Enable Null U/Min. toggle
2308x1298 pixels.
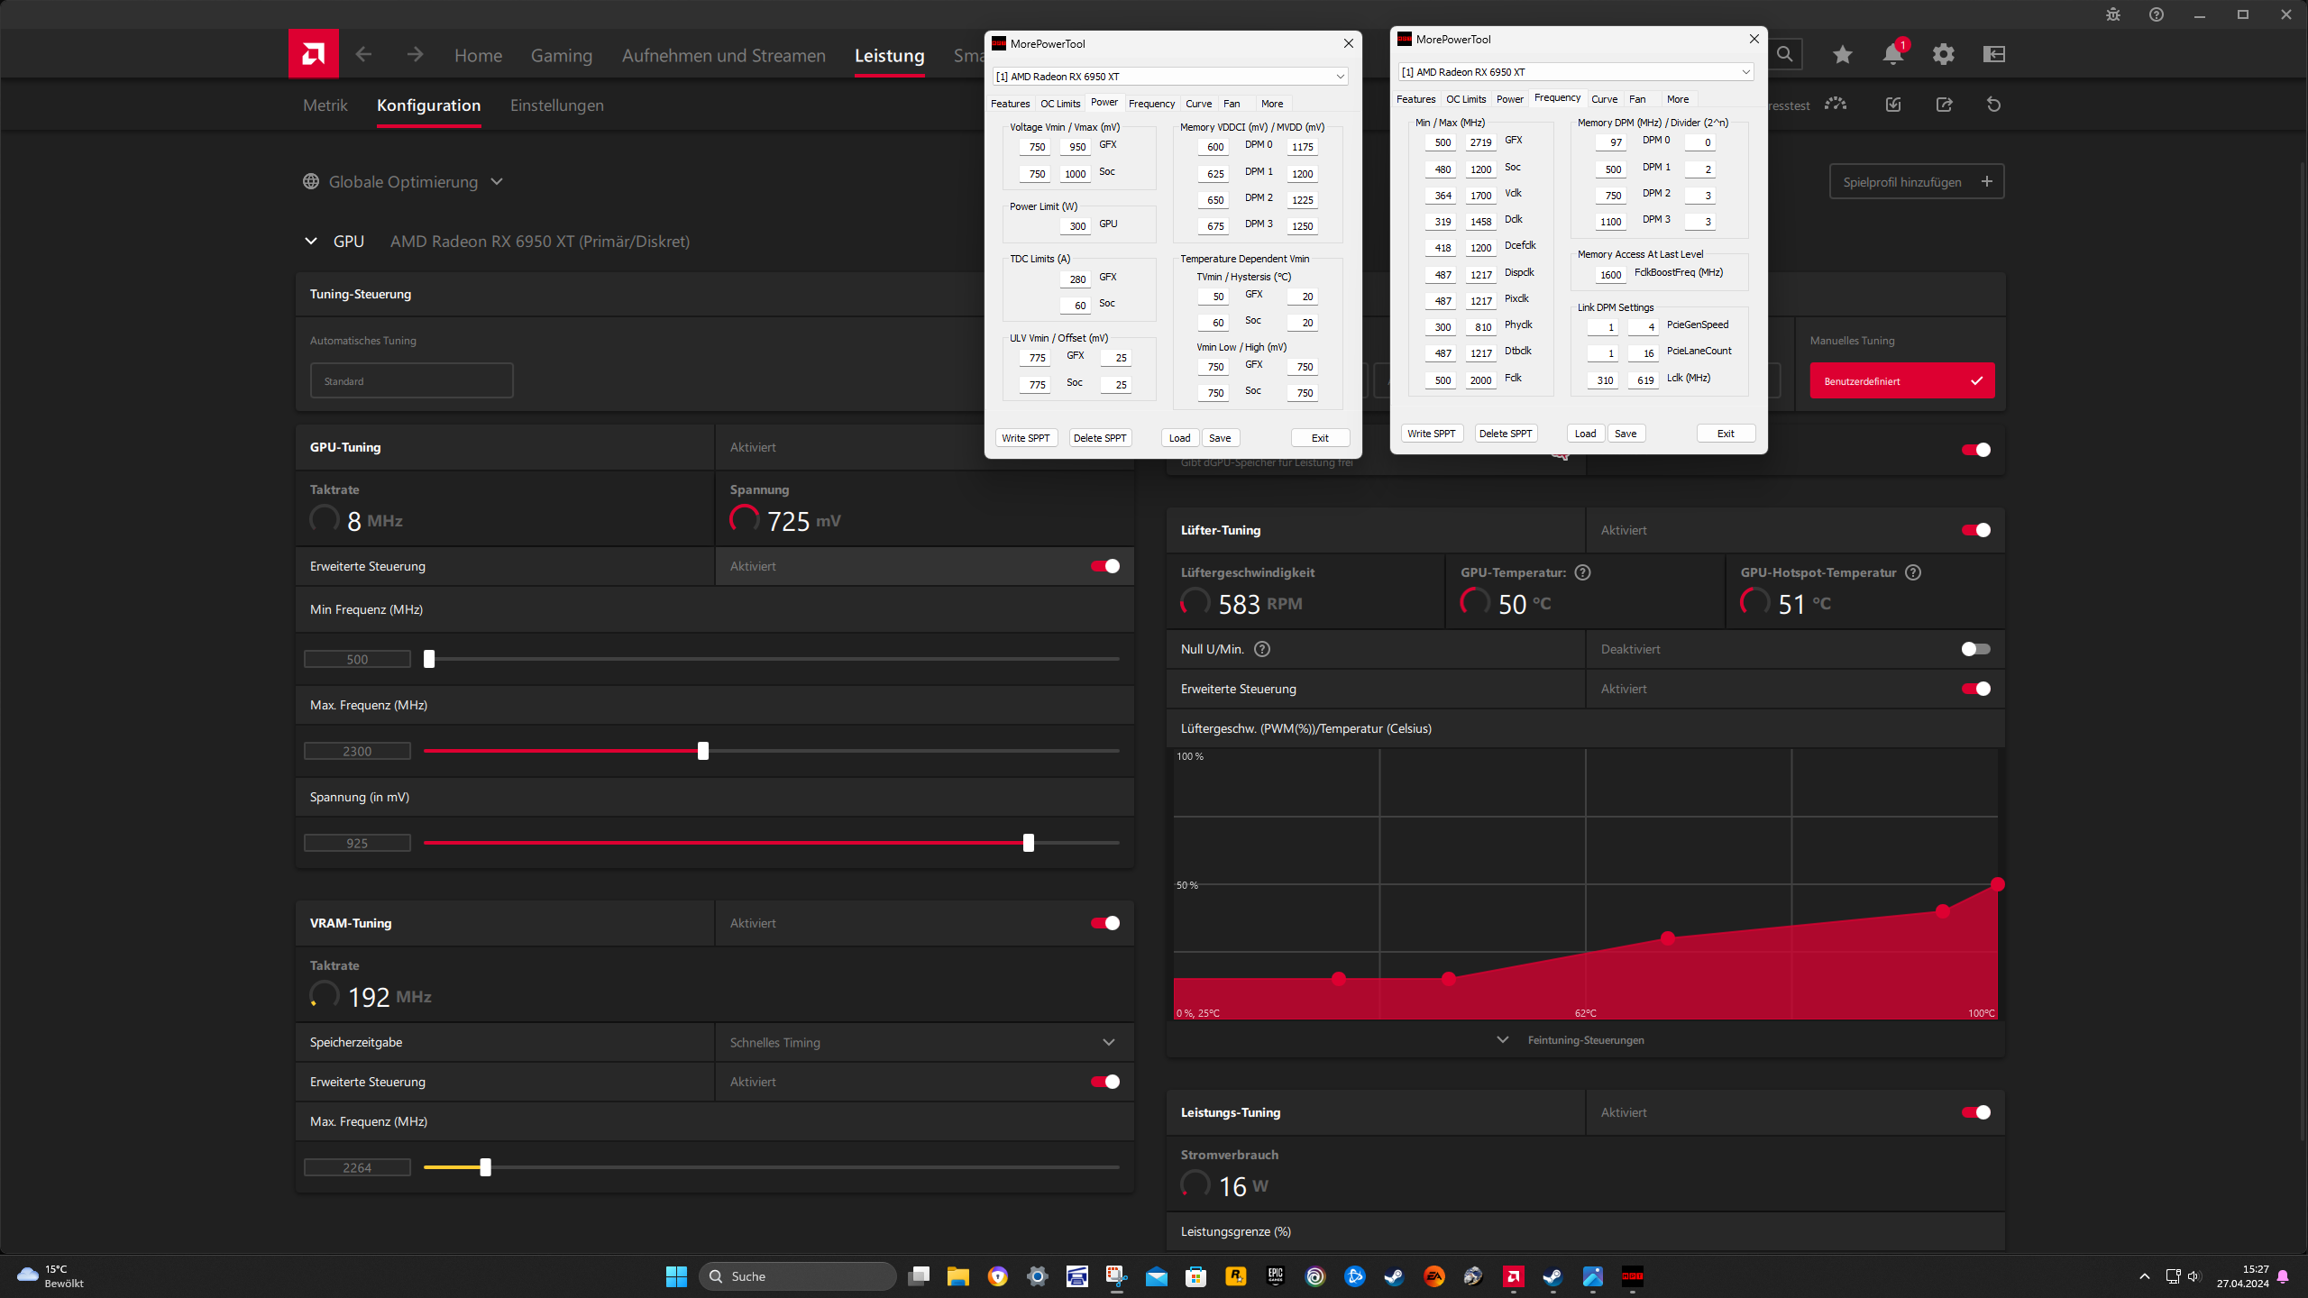1975,649
